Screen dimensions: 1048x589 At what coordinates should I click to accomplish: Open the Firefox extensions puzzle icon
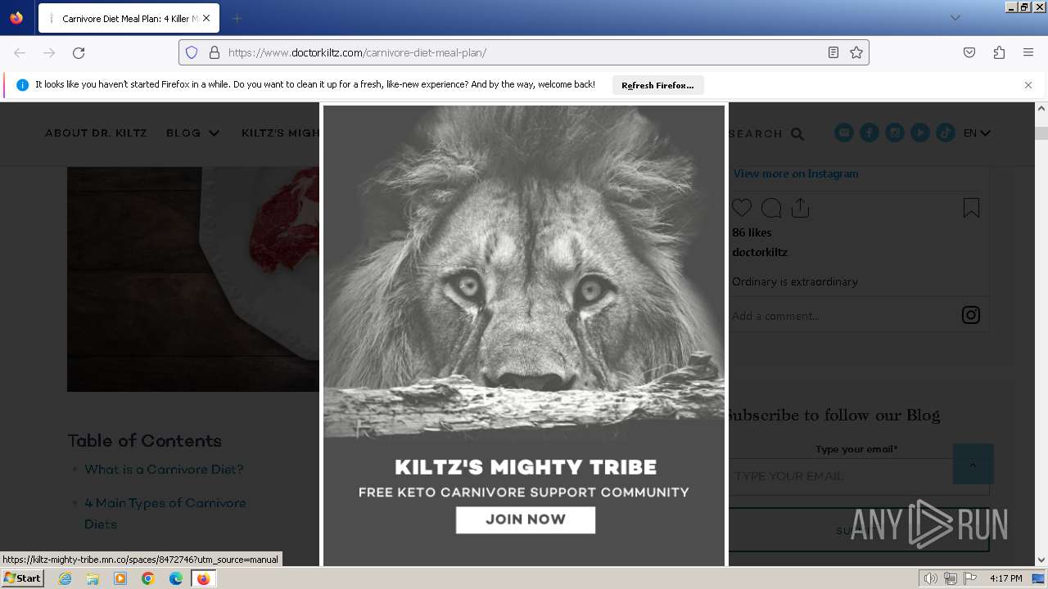(x=999, y=52)
